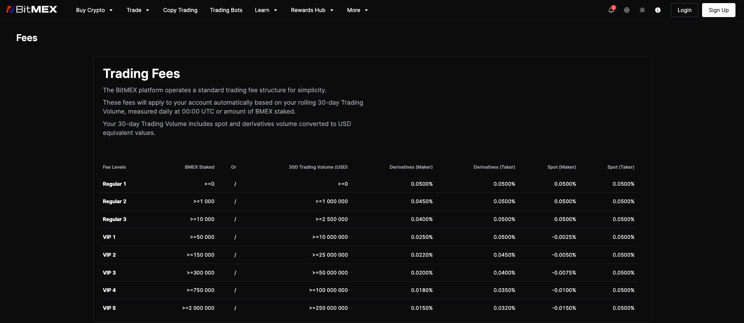Open the notifications bell icon
The width and height of the screenshot is (744, 323).
click(611, 10)
